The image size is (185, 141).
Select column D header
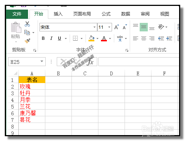click(x=111, y=73)
